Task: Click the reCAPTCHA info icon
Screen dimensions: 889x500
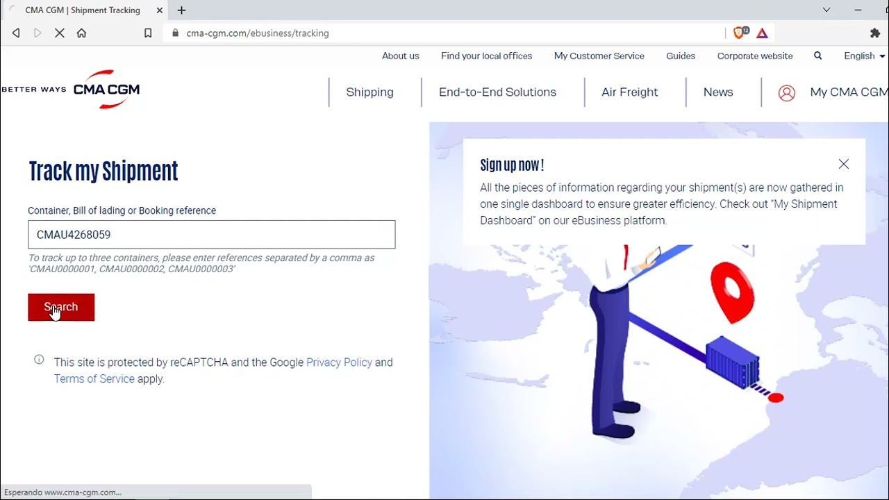Action: point(39,359)
